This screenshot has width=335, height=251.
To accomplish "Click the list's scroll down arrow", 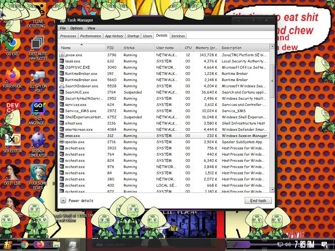I will tap(272, 190).
